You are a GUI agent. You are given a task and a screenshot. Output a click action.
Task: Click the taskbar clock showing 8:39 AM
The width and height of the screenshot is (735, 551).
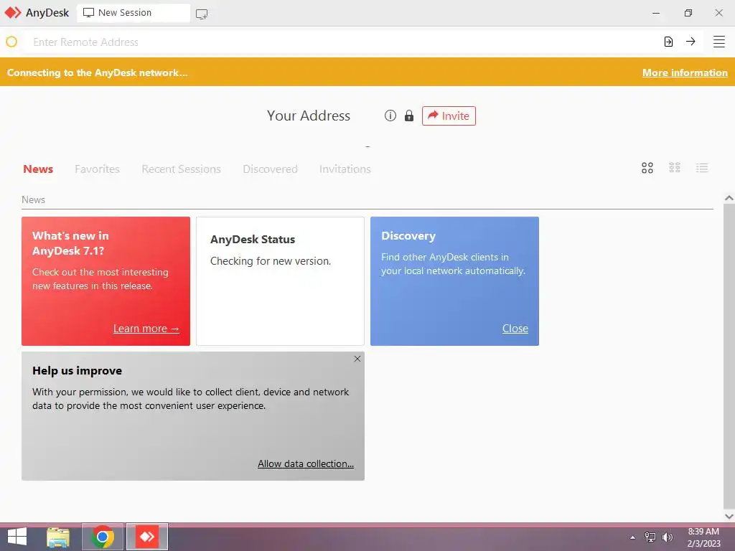703,537
